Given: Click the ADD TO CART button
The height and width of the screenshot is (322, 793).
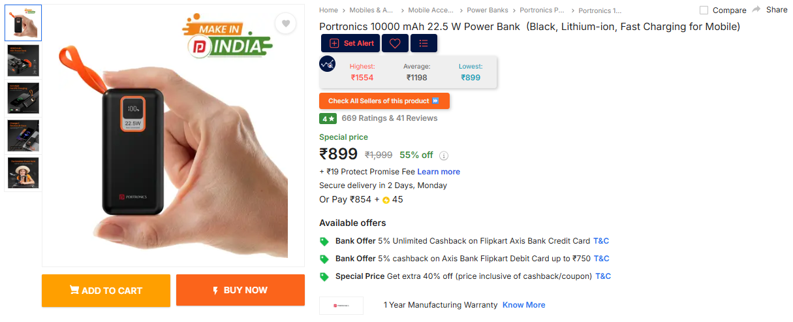Looking at the screenshot, I should (106, 291).
